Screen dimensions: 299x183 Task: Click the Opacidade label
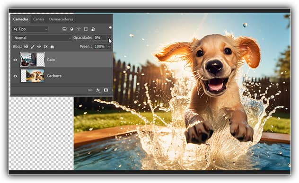(x=83, y=38)
